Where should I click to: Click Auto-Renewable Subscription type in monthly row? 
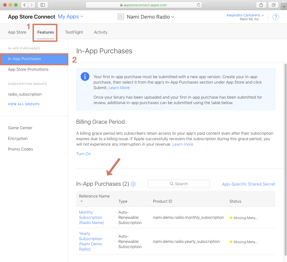tap(130, 217)
